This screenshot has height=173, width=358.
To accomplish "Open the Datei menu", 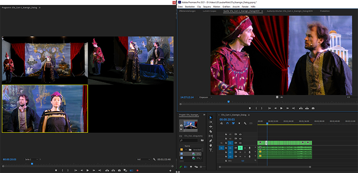I will coord(181,7).
